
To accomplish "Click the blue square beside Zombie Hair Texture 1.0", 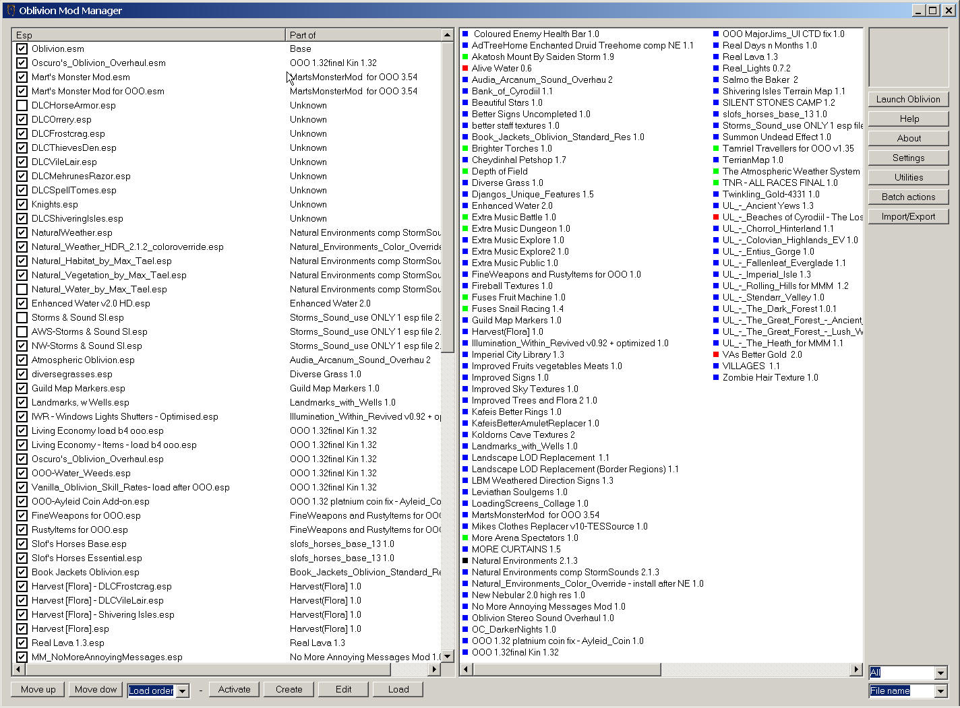I will point(716,377).
